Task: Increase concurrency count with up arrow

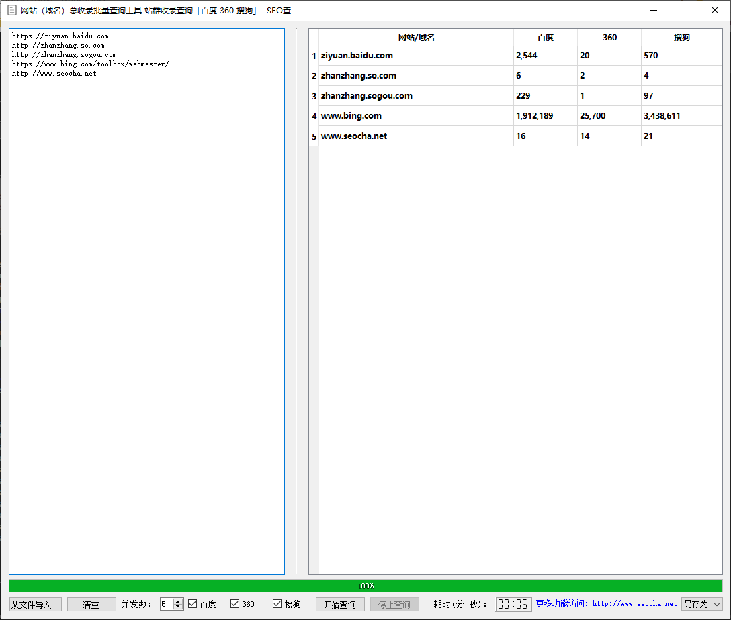Action: pos(177,601)
